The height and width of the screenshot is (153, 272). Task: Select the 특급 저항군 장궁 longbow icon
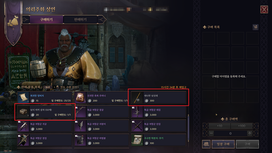(x=80, y=112)
